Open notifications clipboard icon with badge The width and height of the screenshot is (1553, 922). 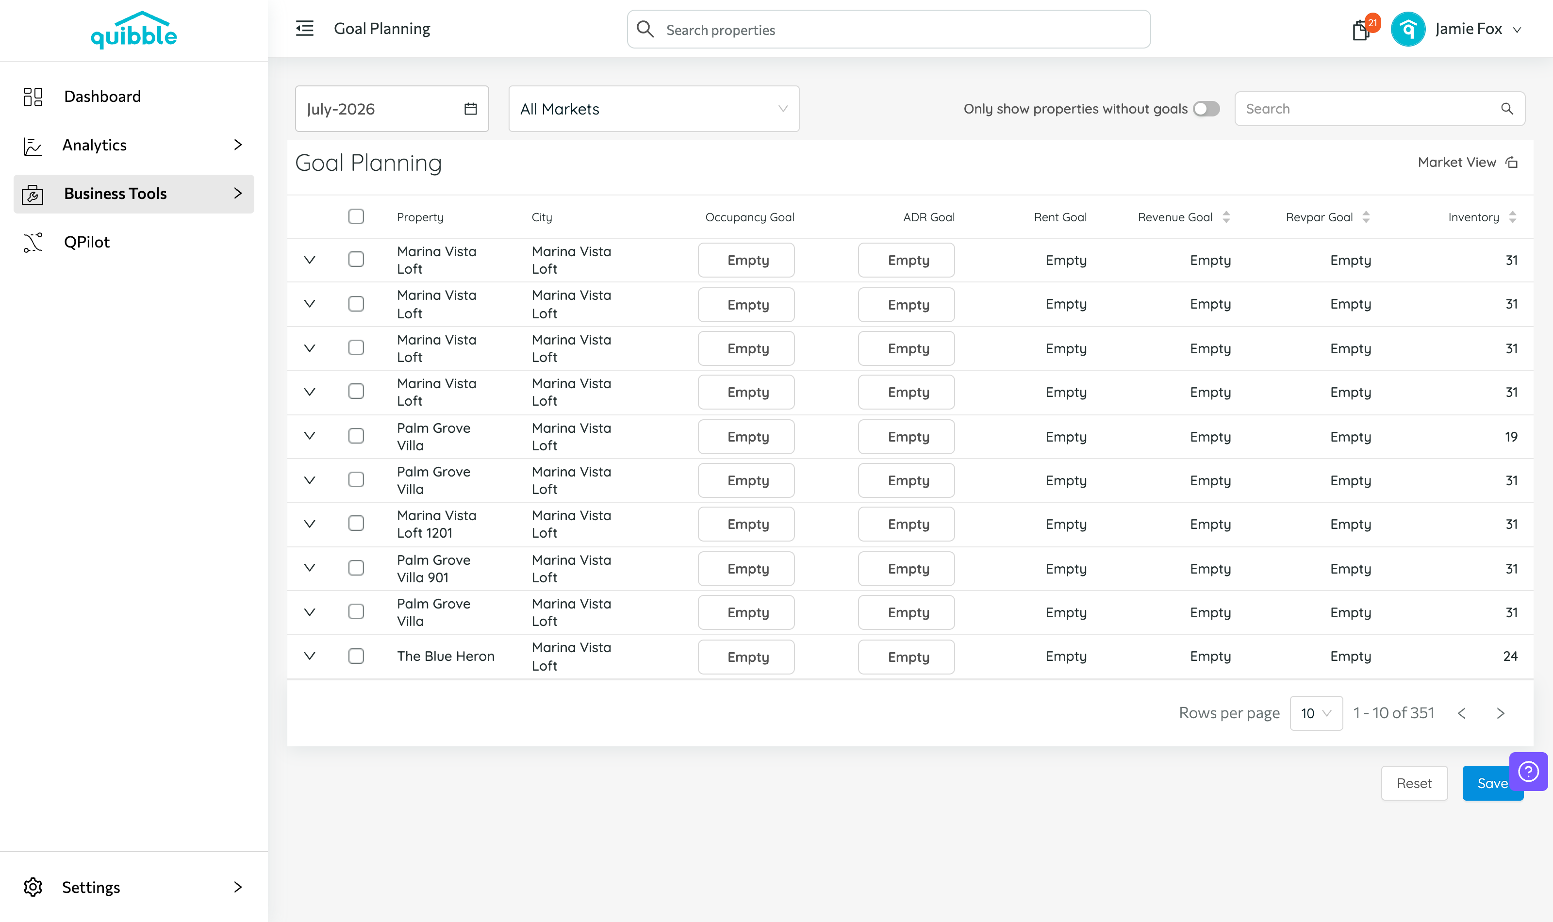point(1361,29)
